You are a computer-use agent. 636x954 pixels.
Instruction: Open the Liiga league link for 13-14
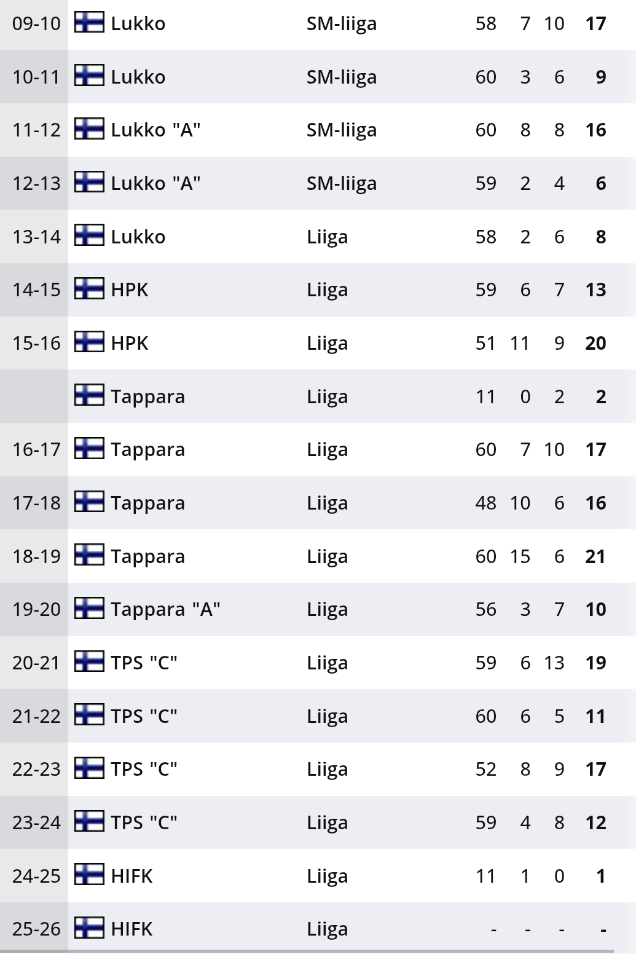click(327, 237)
